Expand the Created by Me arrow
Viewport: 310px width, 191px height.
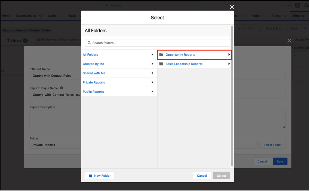(152, 64)
